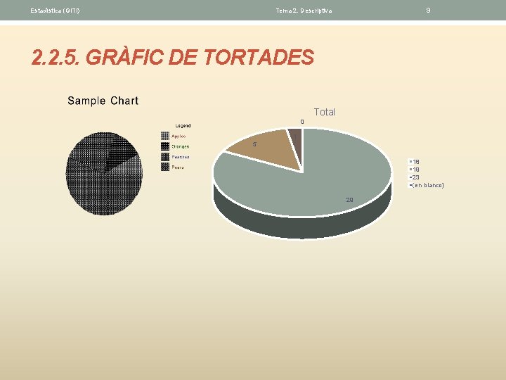The height and width of the screenshot is (380, 506).
Task: Click the "23" legend entry
Action: point(415,177)
